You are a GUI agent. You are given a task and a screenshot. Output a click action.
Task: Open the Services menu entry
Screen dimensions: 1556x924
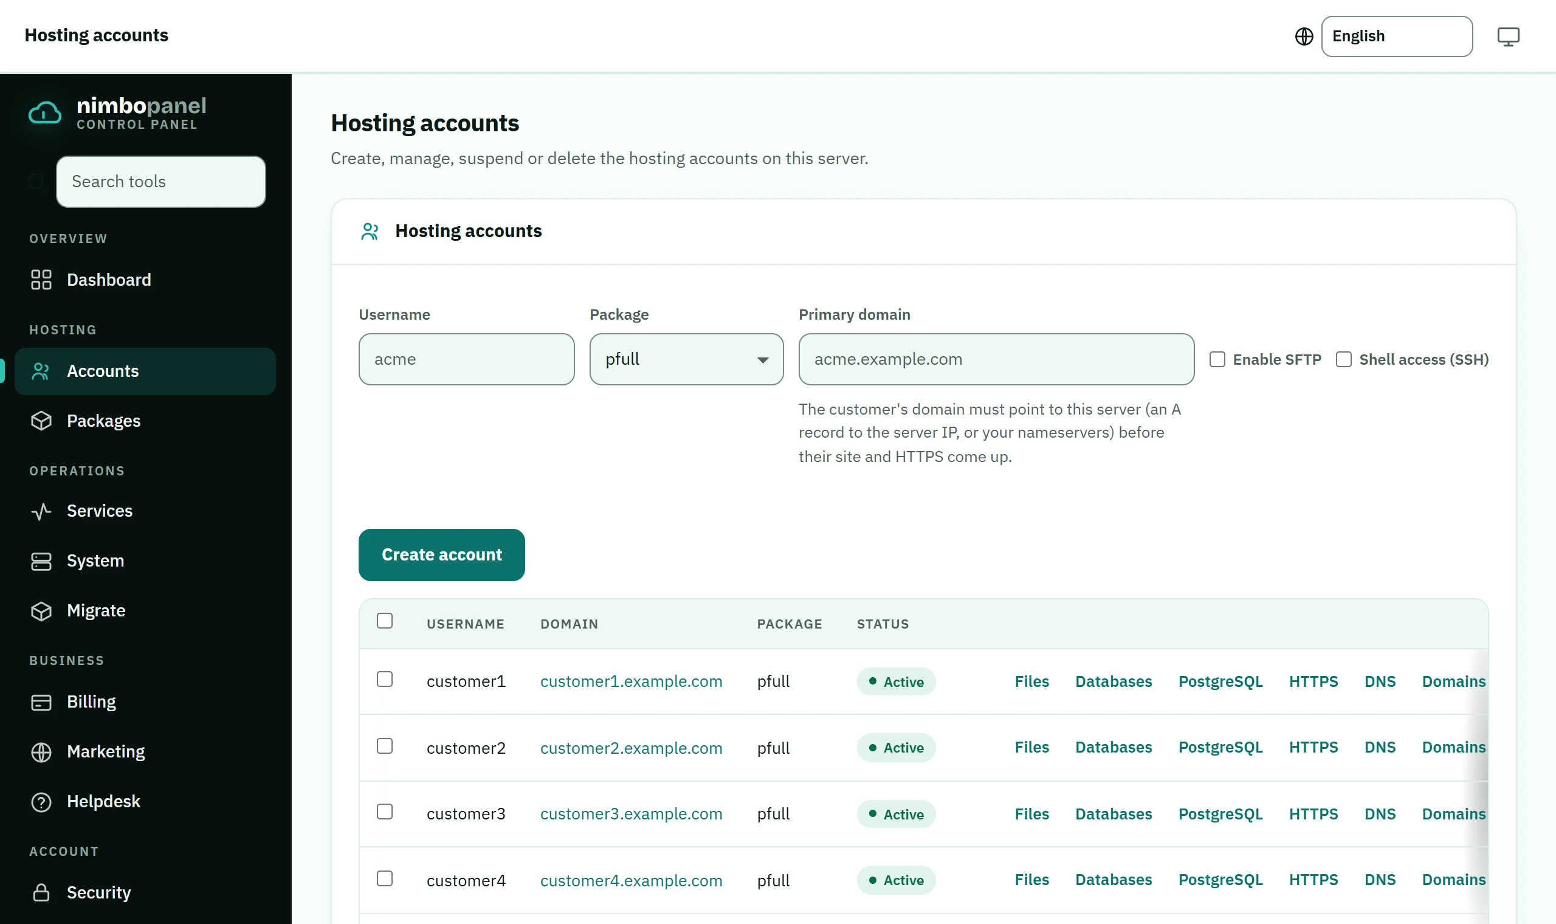point(145,511)
